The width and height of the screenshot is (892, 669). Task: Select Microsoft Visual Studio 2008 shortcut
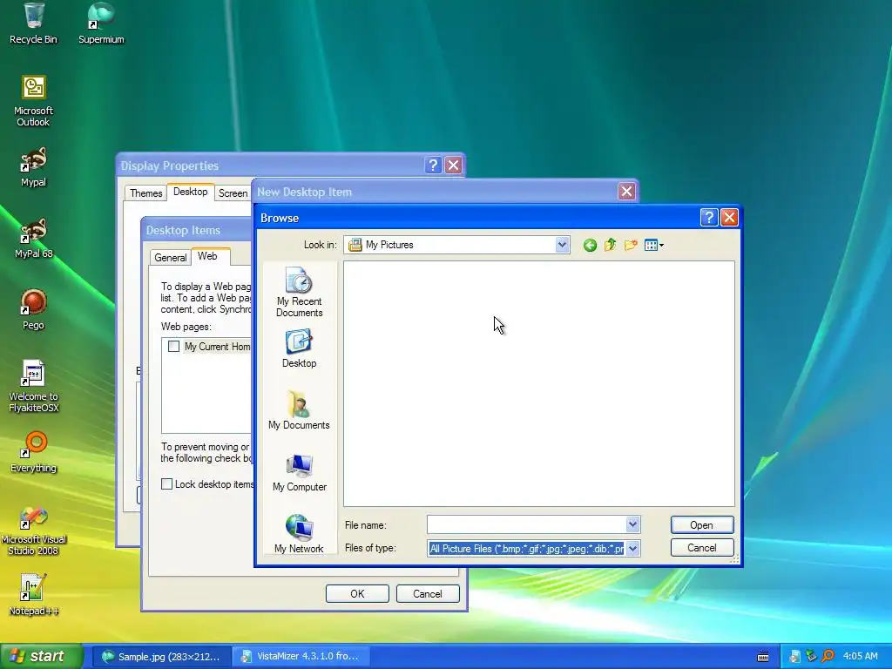tap(33, 530)
